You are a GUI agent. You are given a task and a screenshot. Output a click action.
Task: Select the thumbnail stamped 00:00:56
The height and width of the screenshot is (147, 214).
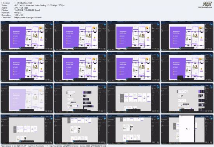tap(80, 129)
